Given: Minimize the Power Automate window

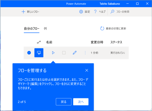Looking at the screenshot, I should point(128,4).
